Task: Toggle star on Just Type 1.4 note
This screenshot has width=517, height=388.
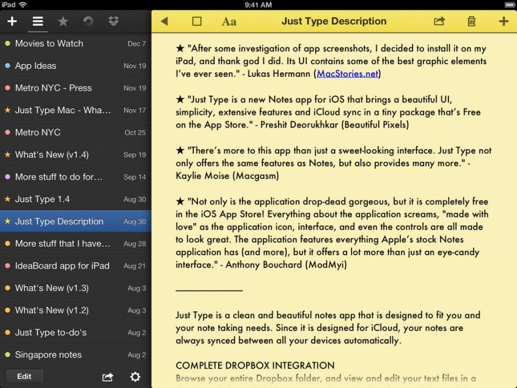Action: click(8, 199)
